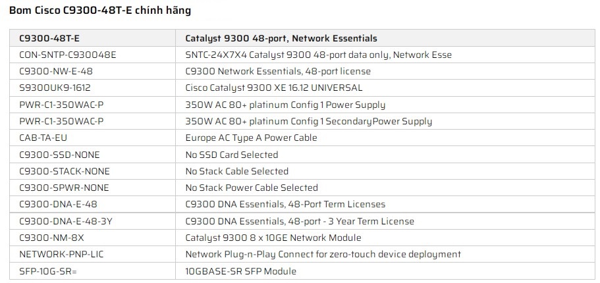The width and height of the screenshot is (600, 283).
Task: Click the NETWORK-PNP-LIC part number
Action: click(59, 254)
